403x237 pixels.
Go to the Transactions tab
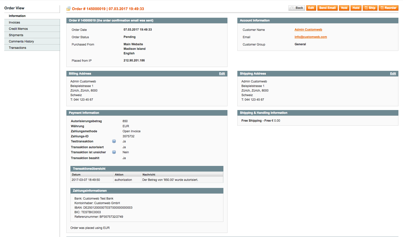17,48
